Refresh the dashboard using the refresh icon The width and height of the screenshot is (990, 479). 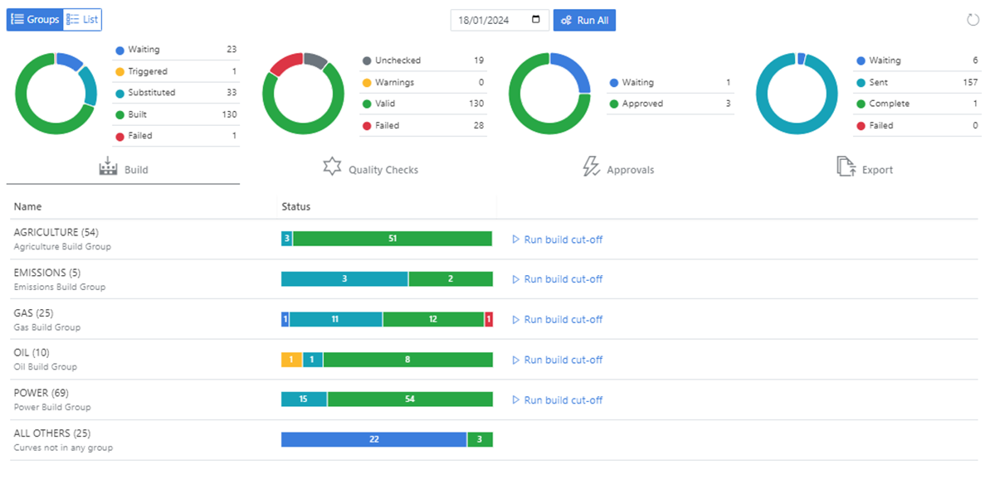coord(973,18)
